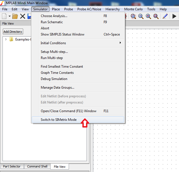Expand the Examples folder tree node
179x172 pixels.
[6, 39]
